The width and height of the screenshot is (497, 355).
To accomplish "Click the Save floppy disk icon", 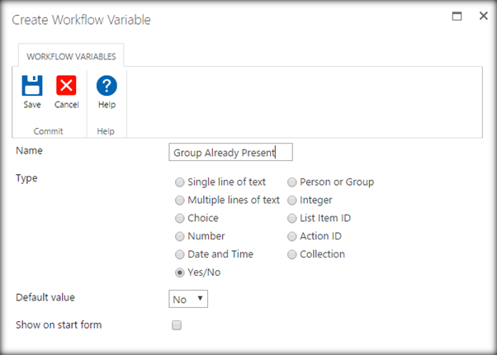I will (31, 86).
